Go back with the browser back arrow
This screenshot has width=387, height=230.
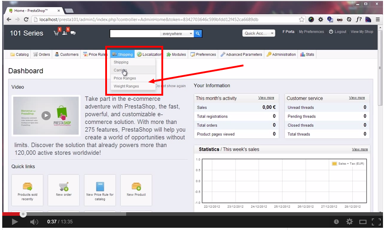click(x=9, y=20)
